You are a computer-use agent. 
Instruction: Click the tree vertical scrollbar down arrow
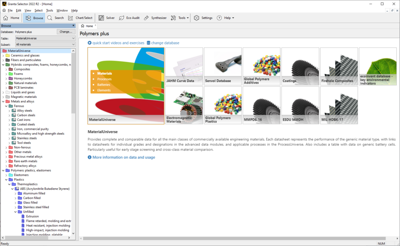(73, 233)
